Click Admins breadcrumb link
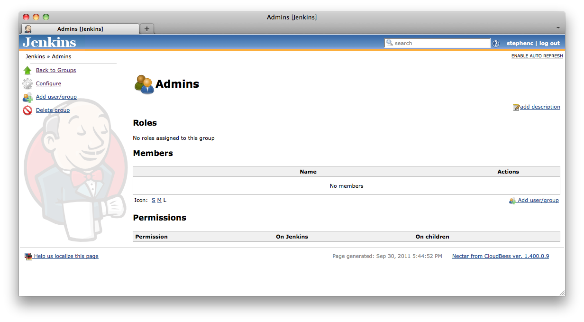The width and height of the screenshot is (584, 322). 62,56
